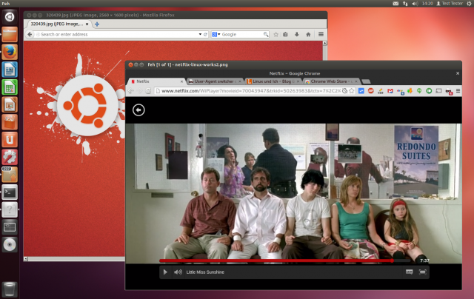This screenshot has width=474, height=299.
Task: Expand Firefox address bar history dropdown
Action: (x=200, y=35)
